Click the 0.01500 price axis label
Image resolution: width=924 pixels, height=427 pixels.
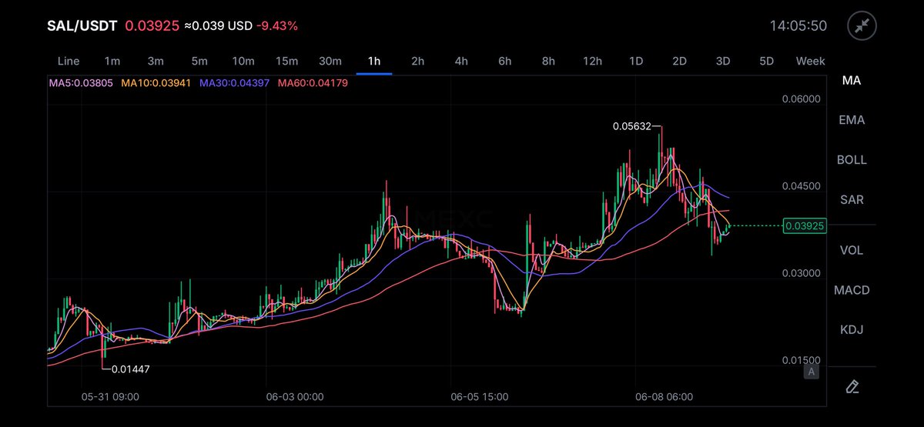[x=801, y=360]
